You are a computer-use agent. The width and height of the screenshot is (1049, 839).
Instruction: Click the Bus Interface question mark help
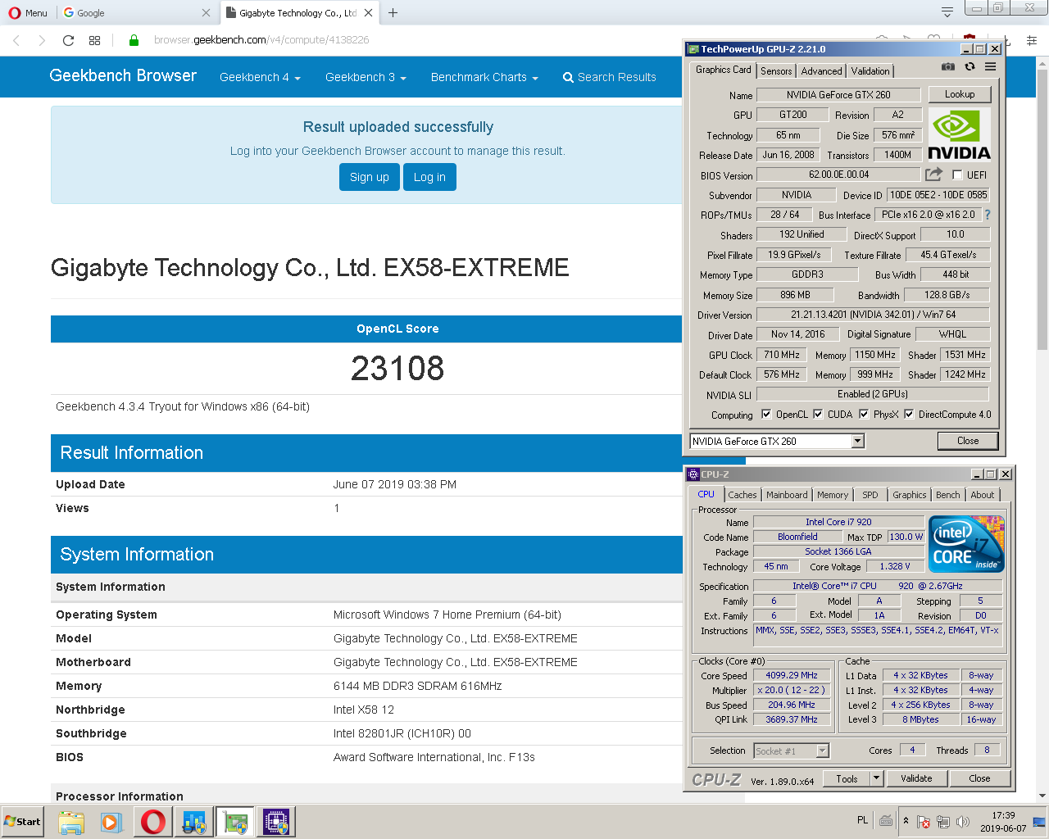(x=988, y=215)
